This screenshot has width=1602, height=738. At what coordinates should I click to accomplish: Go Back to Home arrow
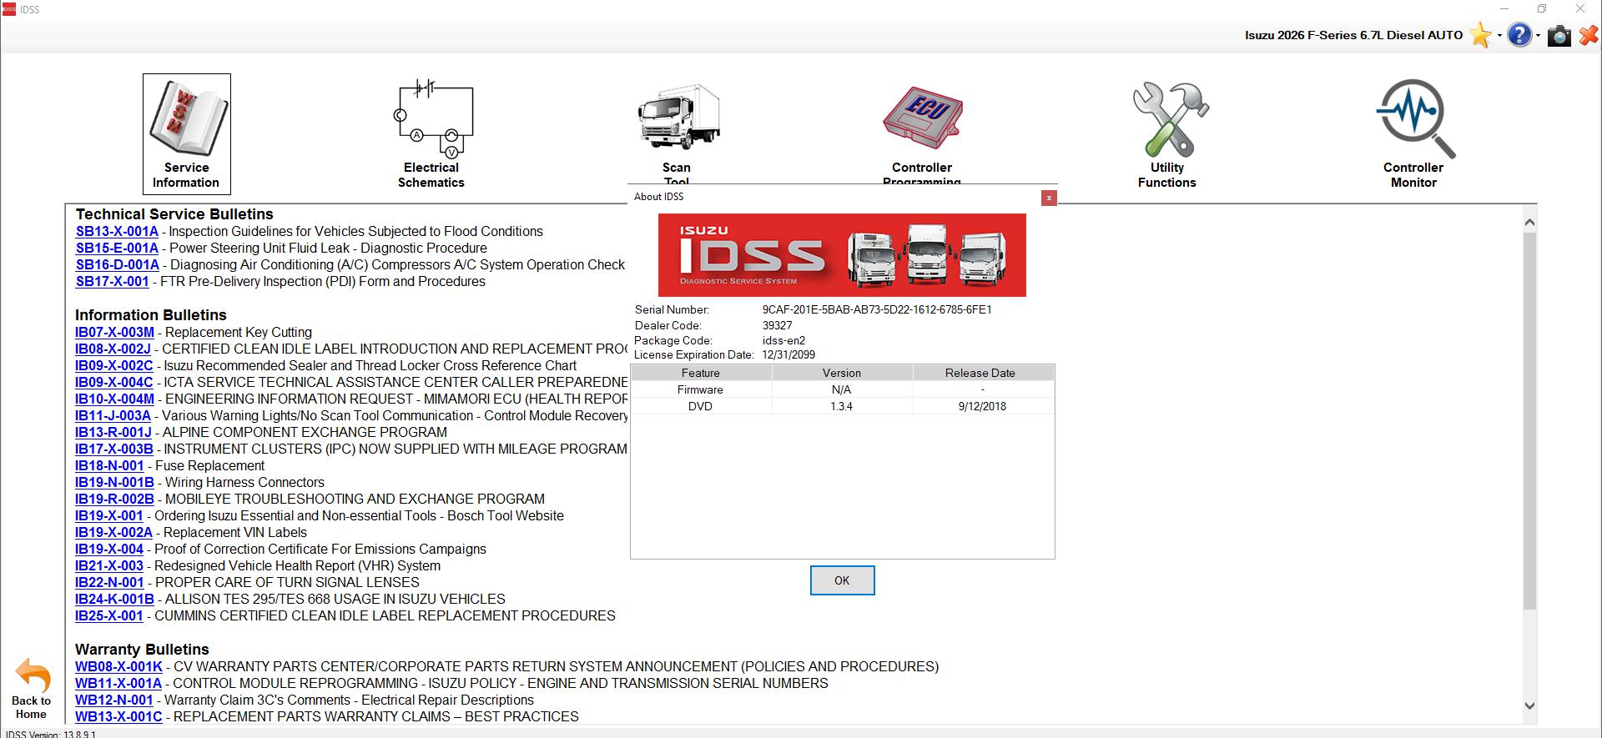32,689
